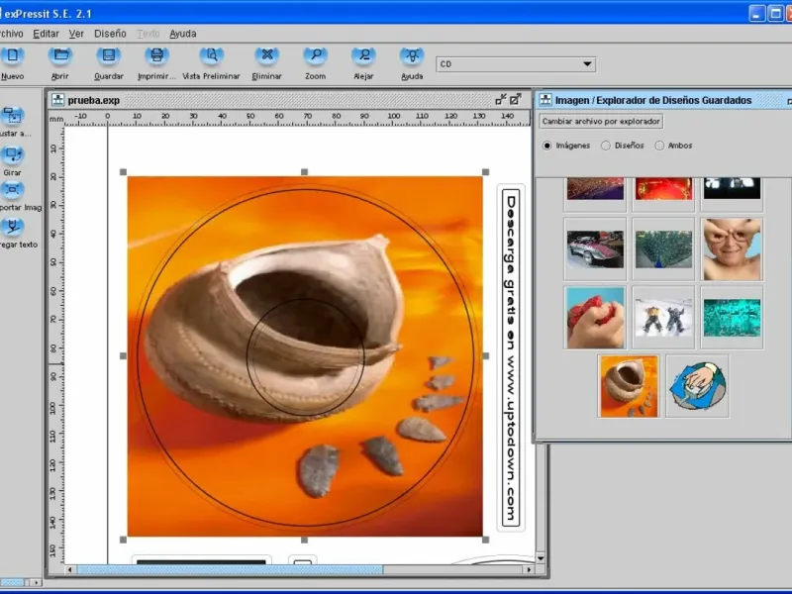Select the peacock feathers image thumbnail
Viewport: 792px width, 594px height.
pyautogui.click(x=663, y=248)
